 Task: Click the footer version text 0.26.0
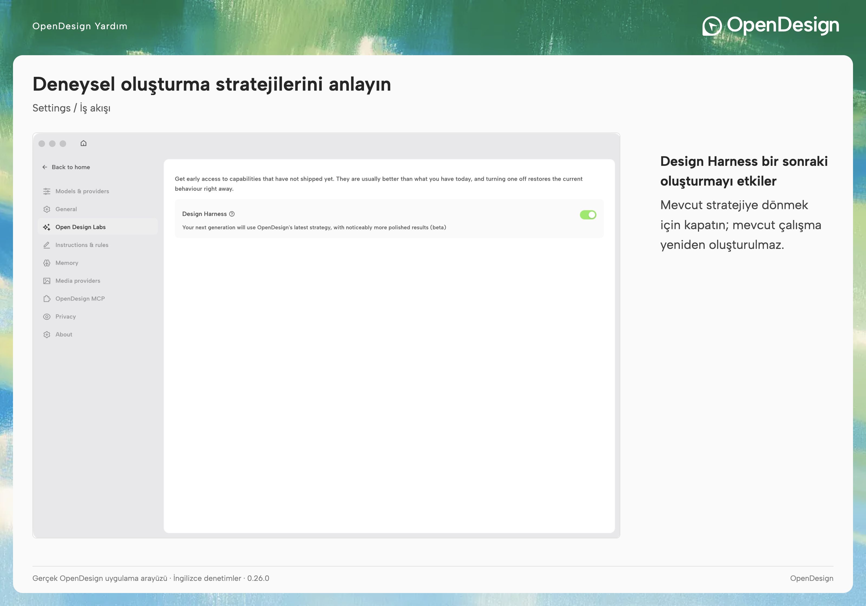258,578
